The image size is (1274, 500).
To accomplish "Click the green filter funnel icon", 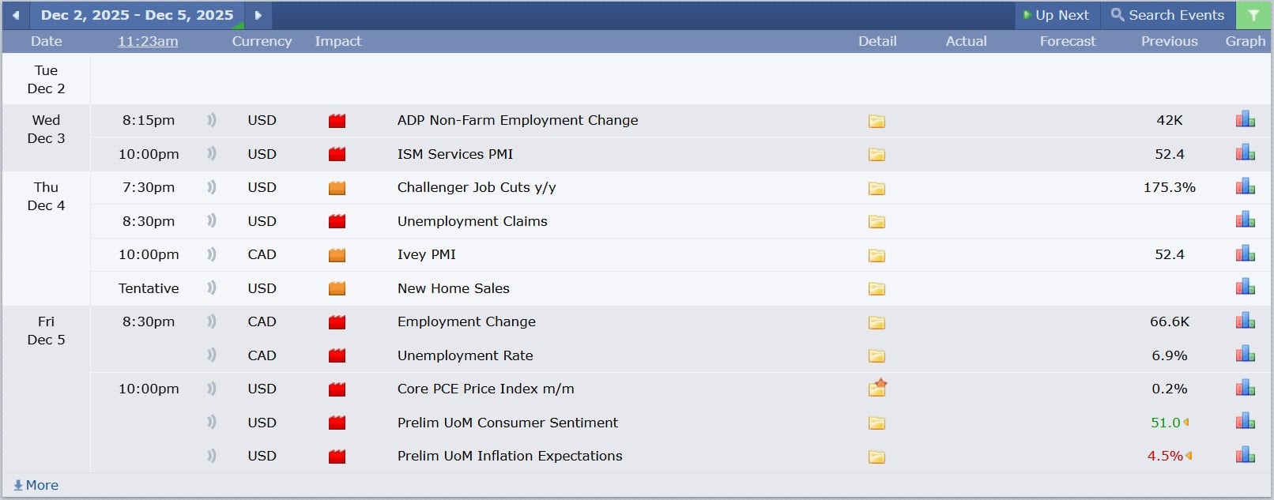I will pyautogui.click(x=1253, y=15).
